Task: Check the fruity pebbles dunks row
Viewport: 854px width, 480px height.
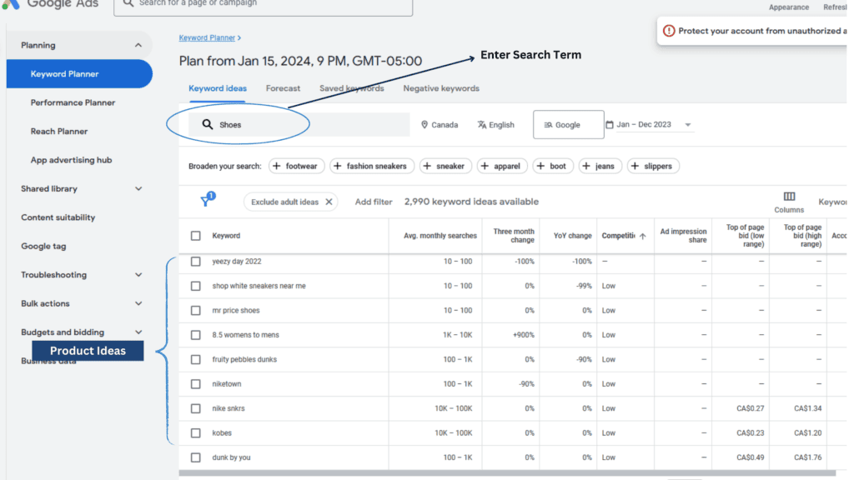Action: pyautogui.click(x=195, y=359)
